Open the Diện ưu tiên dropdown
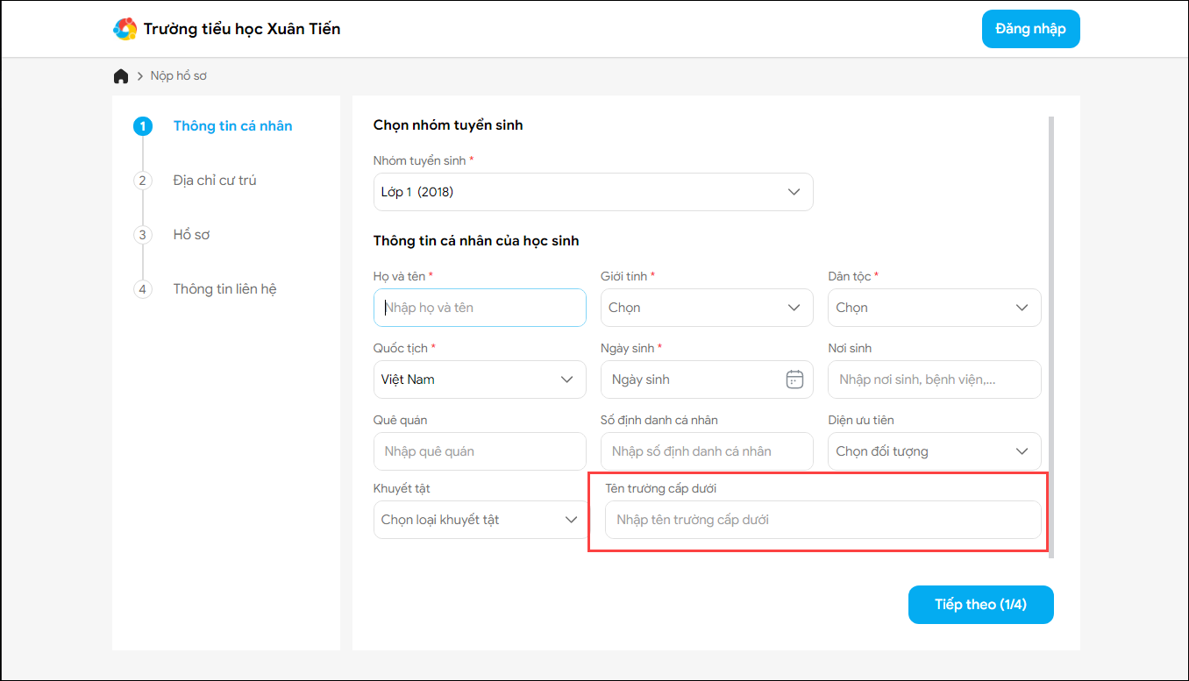 point(934,451)
